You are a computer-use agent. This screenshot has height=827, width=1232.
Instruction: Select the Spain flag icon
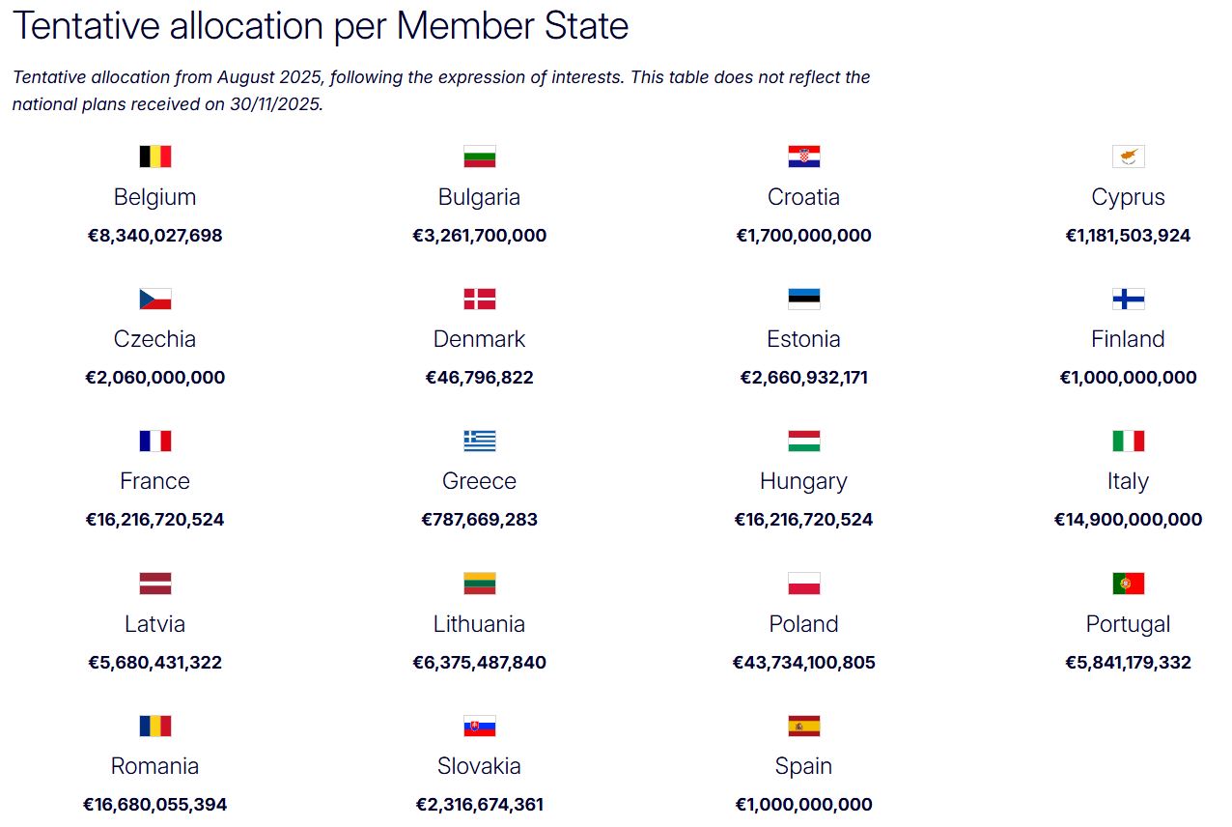point(803,726)
